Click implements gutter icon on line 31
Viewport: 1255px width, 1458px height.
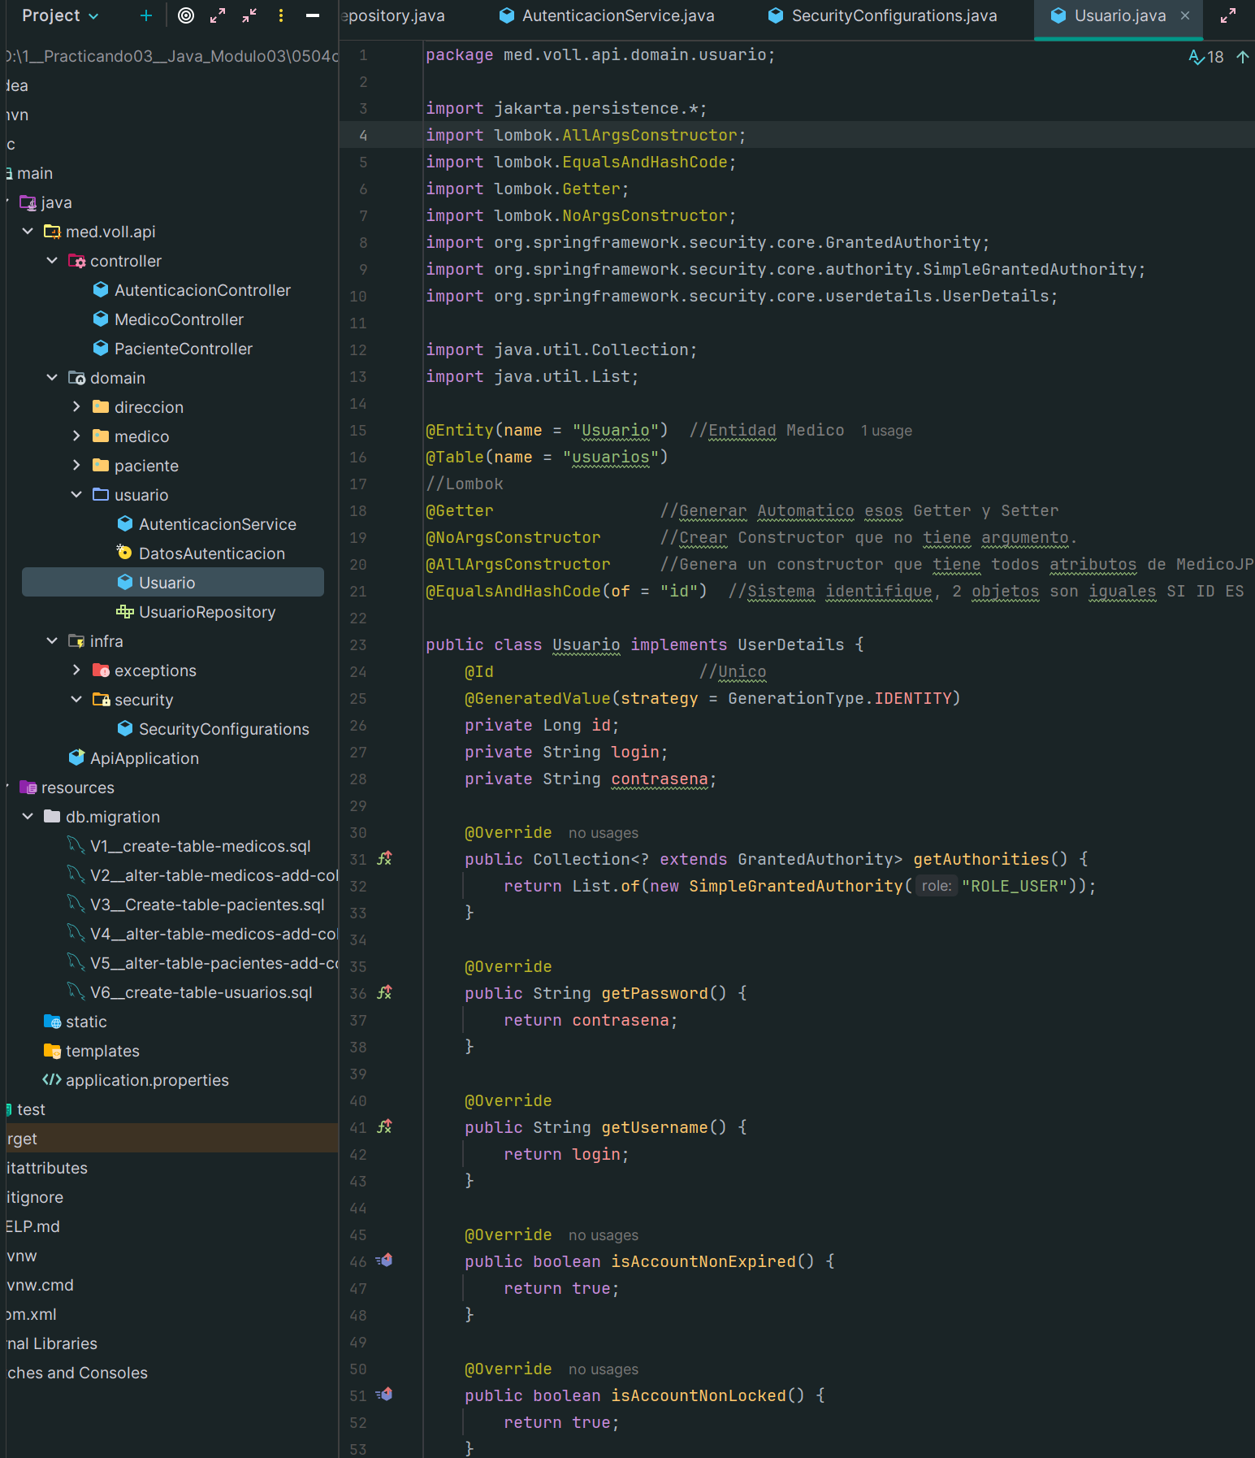(384, 858)
